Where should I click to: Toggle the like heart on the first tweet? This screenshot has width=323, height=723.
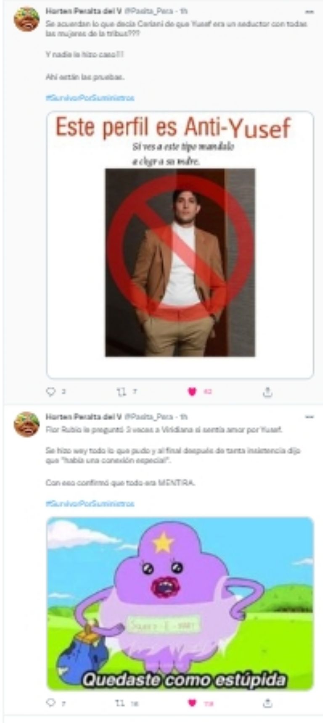(192, 392)
